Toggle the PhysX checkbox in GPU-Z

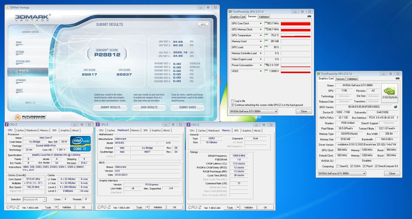364,166
